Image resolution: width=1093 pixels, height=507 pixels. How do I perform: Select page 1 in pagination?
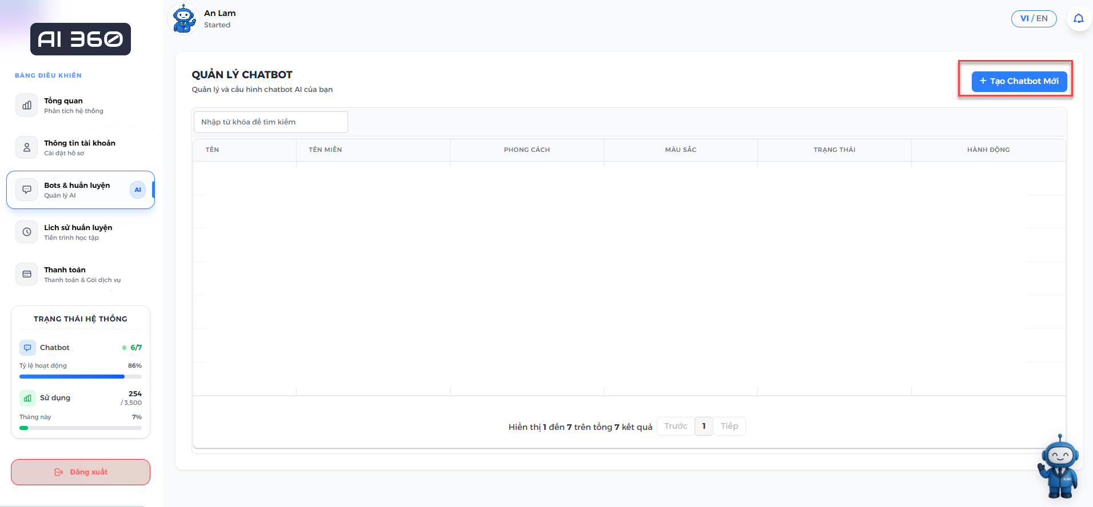tap(704, 426)
